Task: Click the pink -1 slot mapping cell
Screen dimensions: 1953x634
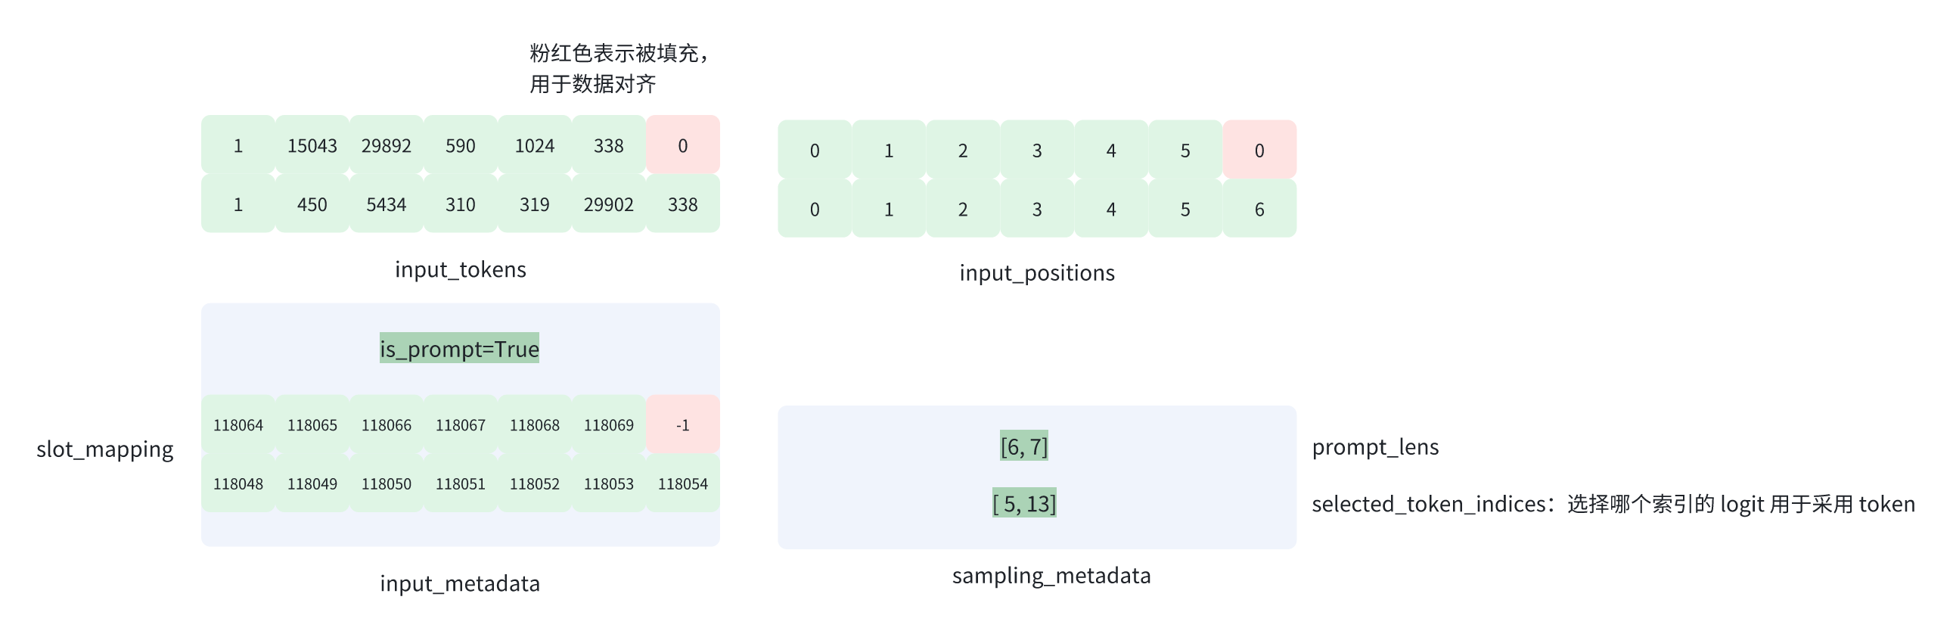Action: (x=682, y=425)
